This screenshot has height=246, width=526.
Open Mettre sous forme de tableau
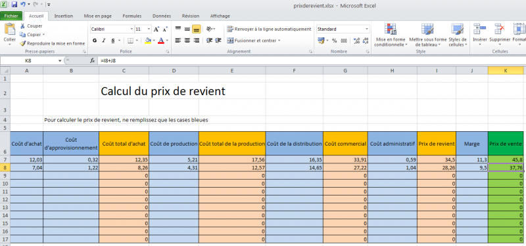[428, 35]
